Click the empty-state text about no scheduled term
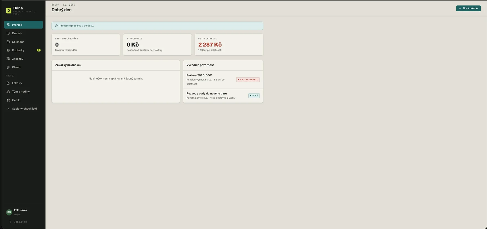The height and width of the screenshot is (229, 487). pos(116,79)
